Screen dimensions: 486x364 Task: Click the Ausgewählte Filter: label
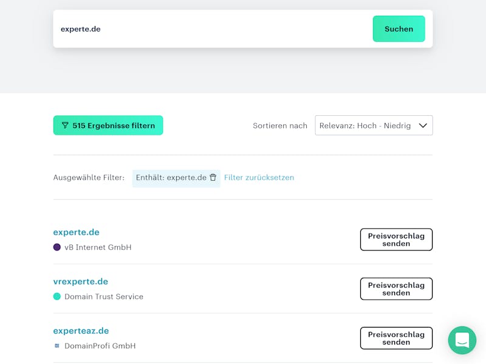tap(89, 178)
